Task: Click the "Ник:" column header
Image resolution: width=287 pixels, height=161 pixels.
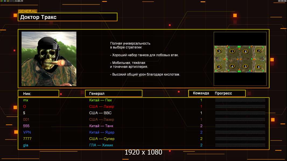Action: 38,94
